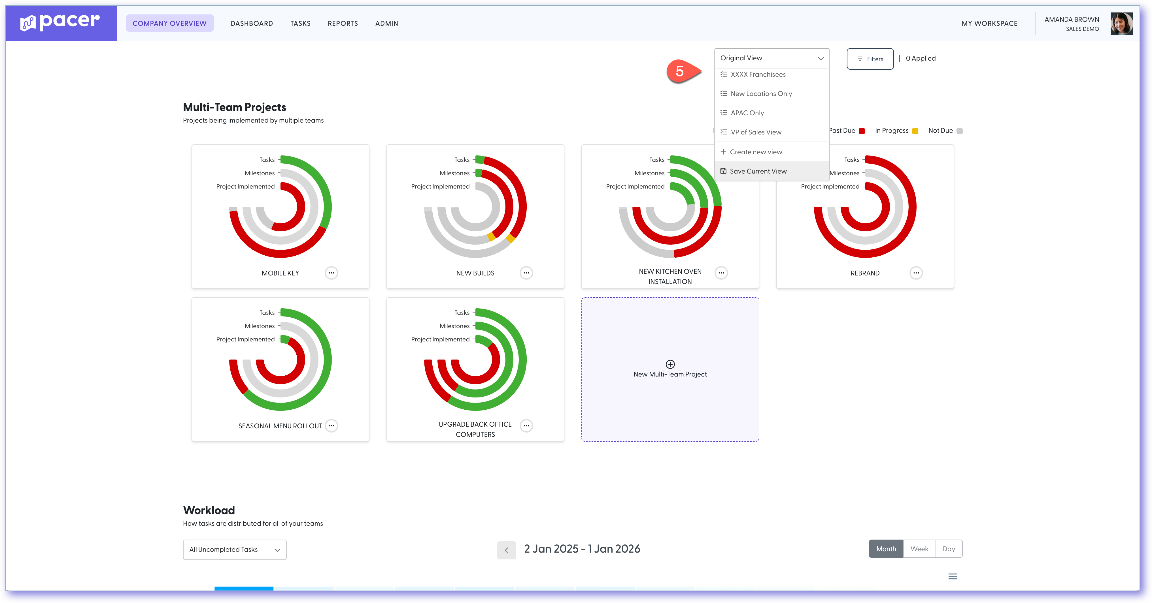Open options menu for New Builds card

(526, 273)
